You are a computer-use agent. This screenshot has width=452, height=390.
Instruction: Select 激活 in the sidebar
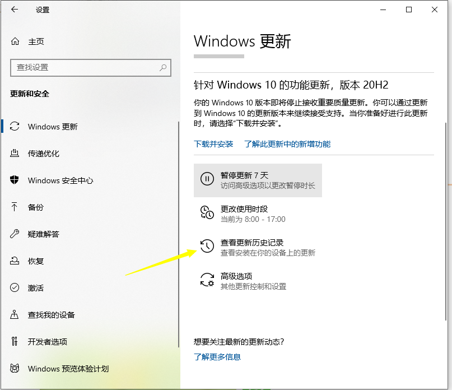click(x=16, y=288)
